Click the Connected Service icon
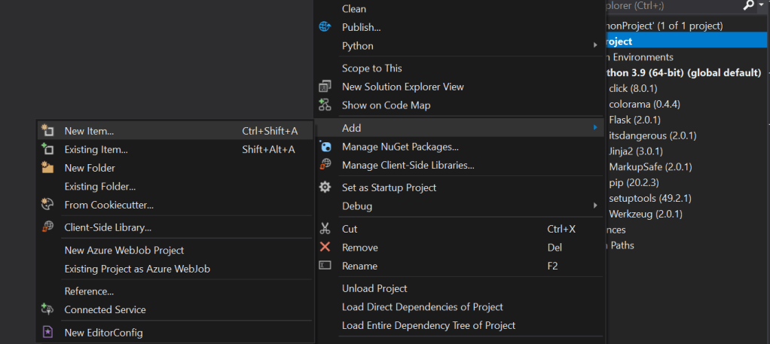This screenshot has height=344, width=770. tap(47, 309)
